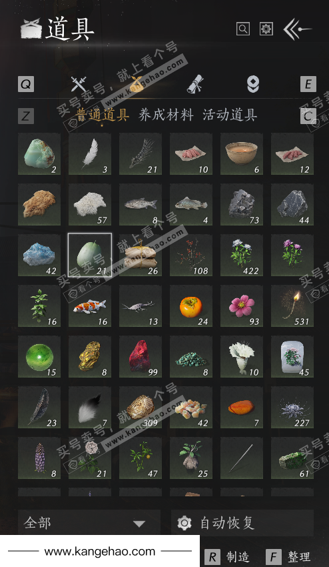Open the search magnifier icon
The width and height of the screenshot is (329, 567).
(243, 29)
